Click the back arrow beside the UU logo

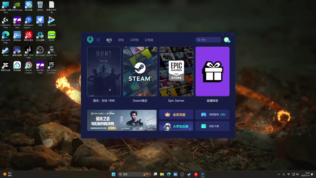pos(98,40)
